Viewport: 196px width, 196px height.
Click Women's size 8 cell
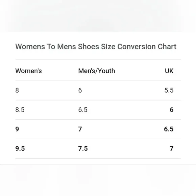coord(17,90)
